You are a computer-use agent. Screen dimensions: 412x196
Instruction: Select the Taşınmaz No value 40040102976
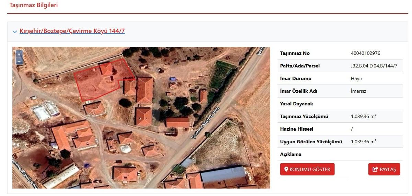(365, 53)
